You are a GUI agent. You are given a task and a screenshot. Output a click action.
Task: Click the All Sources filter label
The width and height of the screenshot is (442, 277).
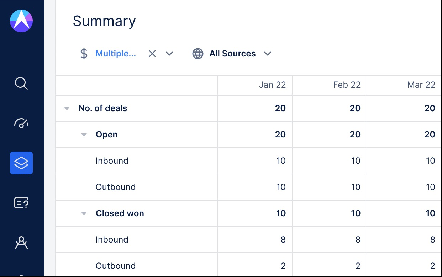(232, 54)
